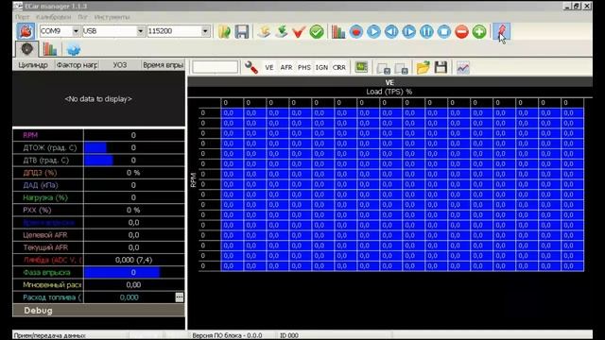Click the red minus circle icon
The height and width of the screenshot is (340, 605).
(461, 31)
